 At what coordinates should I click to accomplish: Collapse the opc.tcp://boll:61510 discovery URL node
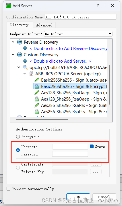pos(19,67)
